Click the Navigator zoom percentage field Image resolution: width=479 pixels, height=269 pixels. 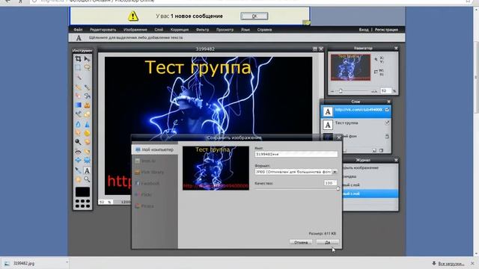click(x=385, y=91)
